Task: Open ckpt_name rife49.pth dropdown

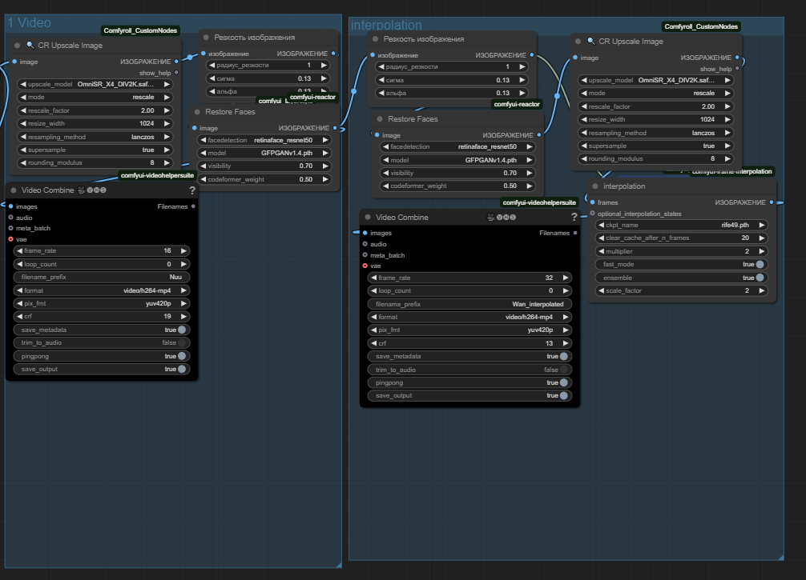Action: pyautogui.click(x=681, y=225)
